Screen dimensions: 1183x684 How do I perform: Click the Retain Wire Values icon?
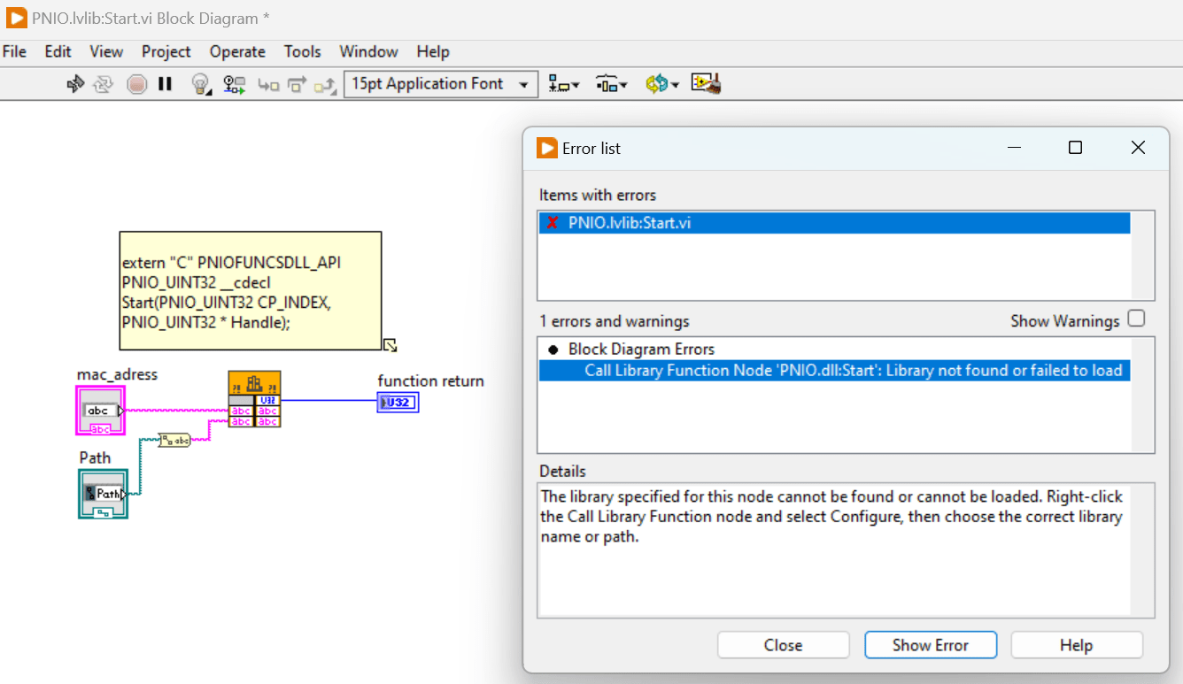tap(233, 83)
